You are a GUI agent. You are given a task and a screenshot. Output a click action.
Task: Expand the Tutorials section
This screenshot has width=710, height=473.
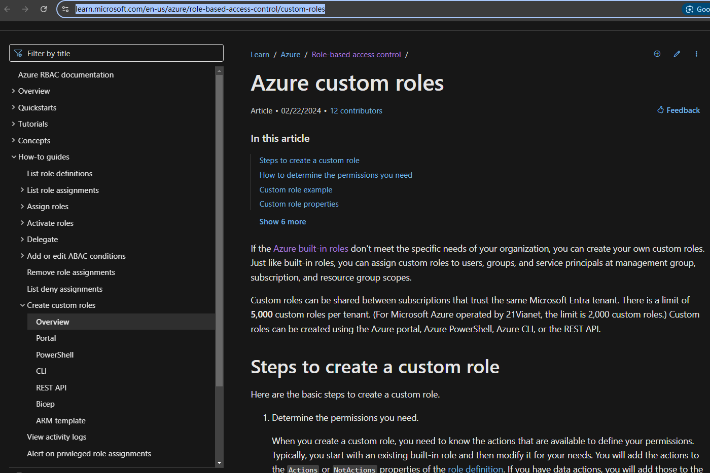click(14, 124)
